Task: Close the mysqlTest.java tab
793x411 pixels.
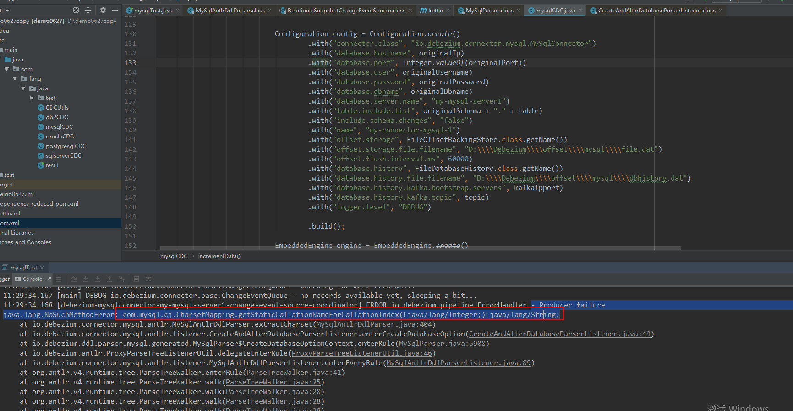Action: coord(178,11)
